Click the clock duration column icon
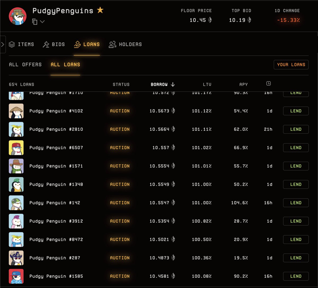The height and width of the screenshot is (288, 318). coord(268,84)
